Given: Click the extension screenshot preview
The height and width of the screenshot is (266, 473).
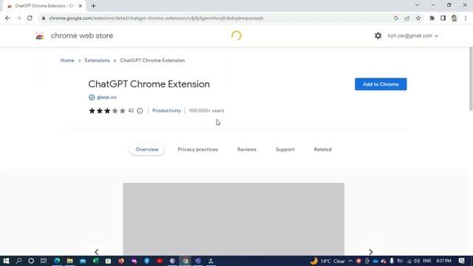Looking at the screenshot, I should click(x=234, y=219).
